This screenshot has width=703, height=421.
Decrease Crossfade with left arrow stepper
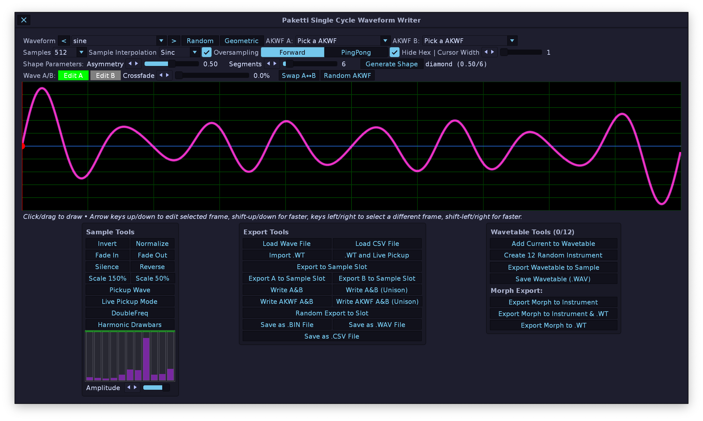click(161, 75)
